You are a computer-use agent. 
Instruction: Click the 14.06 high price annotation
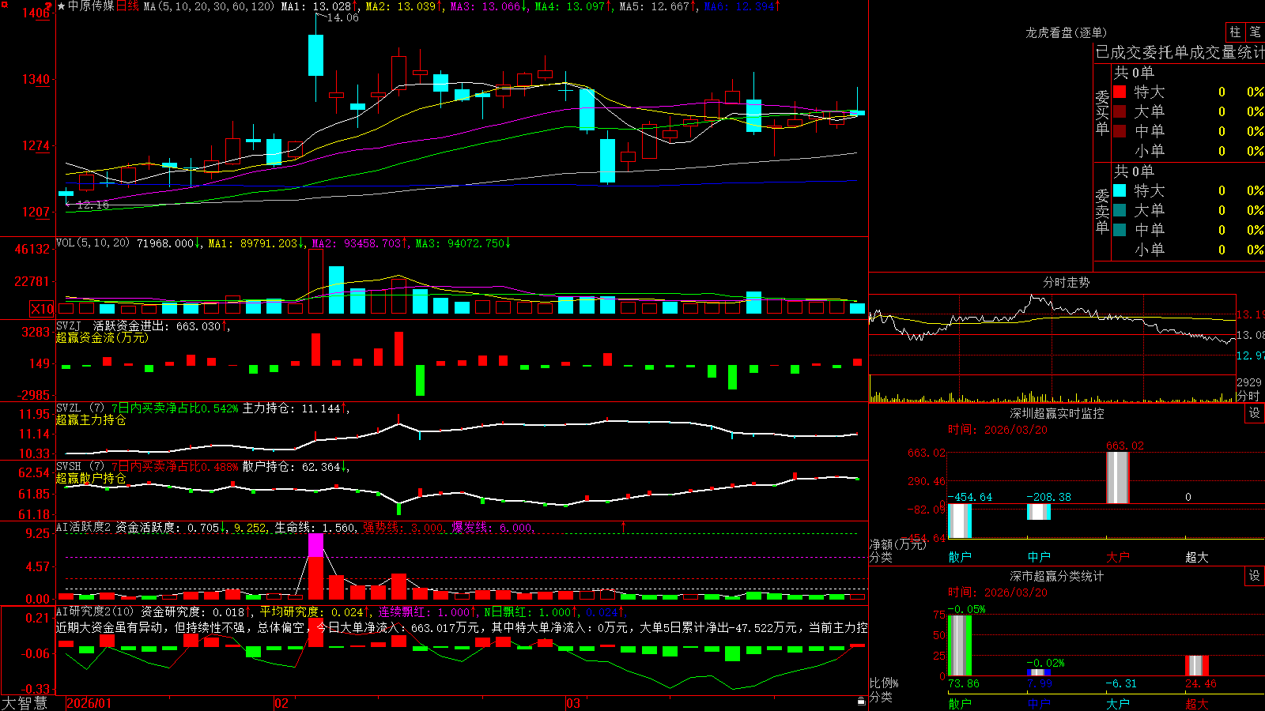click(342, 17)
